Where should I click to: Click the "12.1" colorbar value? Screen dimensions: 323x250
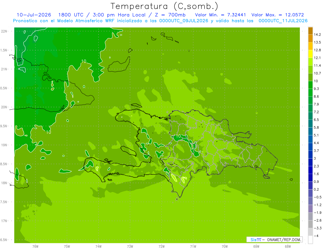pyautogui.click(x=318, y=58)
